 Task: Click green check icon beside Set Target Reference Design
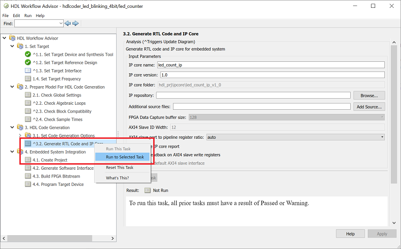28,62
